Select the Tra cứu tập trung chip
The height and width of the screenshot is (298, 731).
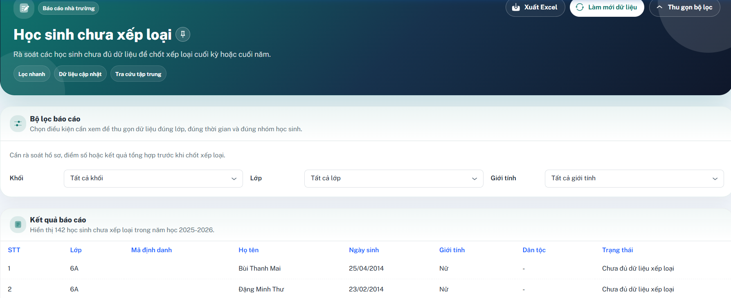coord(138,74)
